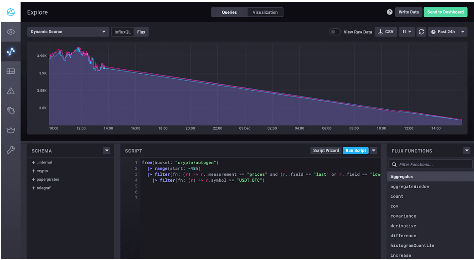Select the Flux query language option

[x=141, y=32]
